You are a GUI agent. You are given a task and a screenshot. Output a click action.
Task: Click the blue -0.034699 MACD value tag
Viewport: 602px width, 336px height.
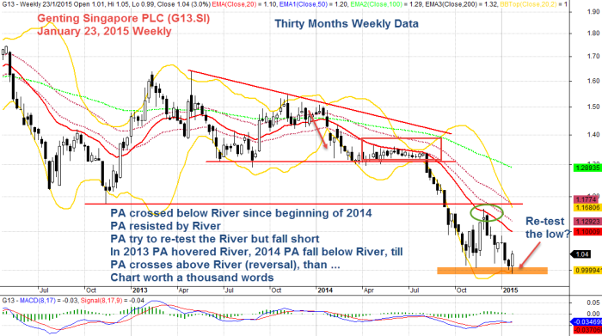(587, 322)
